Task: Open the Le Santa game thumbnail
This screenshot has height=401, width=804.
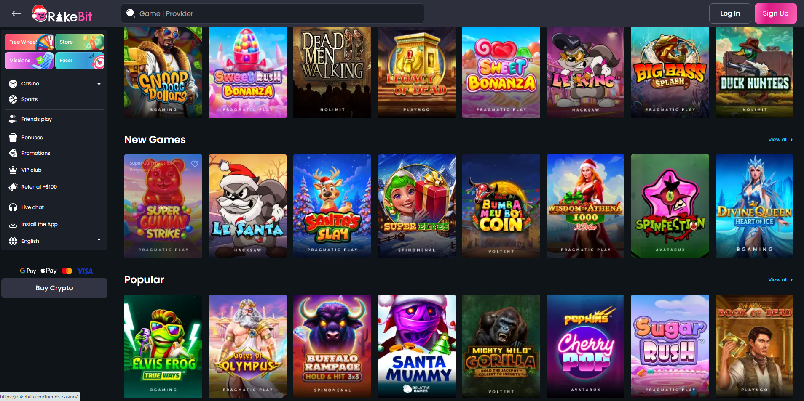Action: click(248, 206)
